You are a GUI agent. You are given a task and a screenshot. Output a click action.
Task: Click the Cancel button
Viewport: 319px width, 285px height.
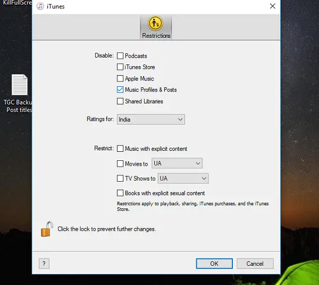(x=255, y=264)
